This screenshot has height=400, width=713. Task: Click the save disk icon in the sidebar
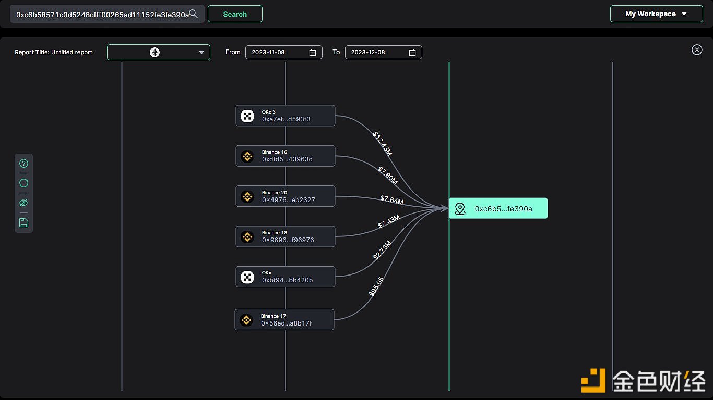click(x=23, y=223)
